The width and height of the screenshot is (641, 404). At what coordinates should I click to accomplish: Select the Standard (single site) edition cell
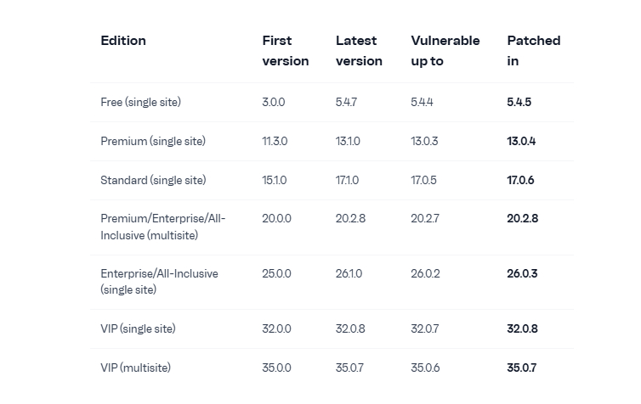pyautogui.click(x=153, y=181)
